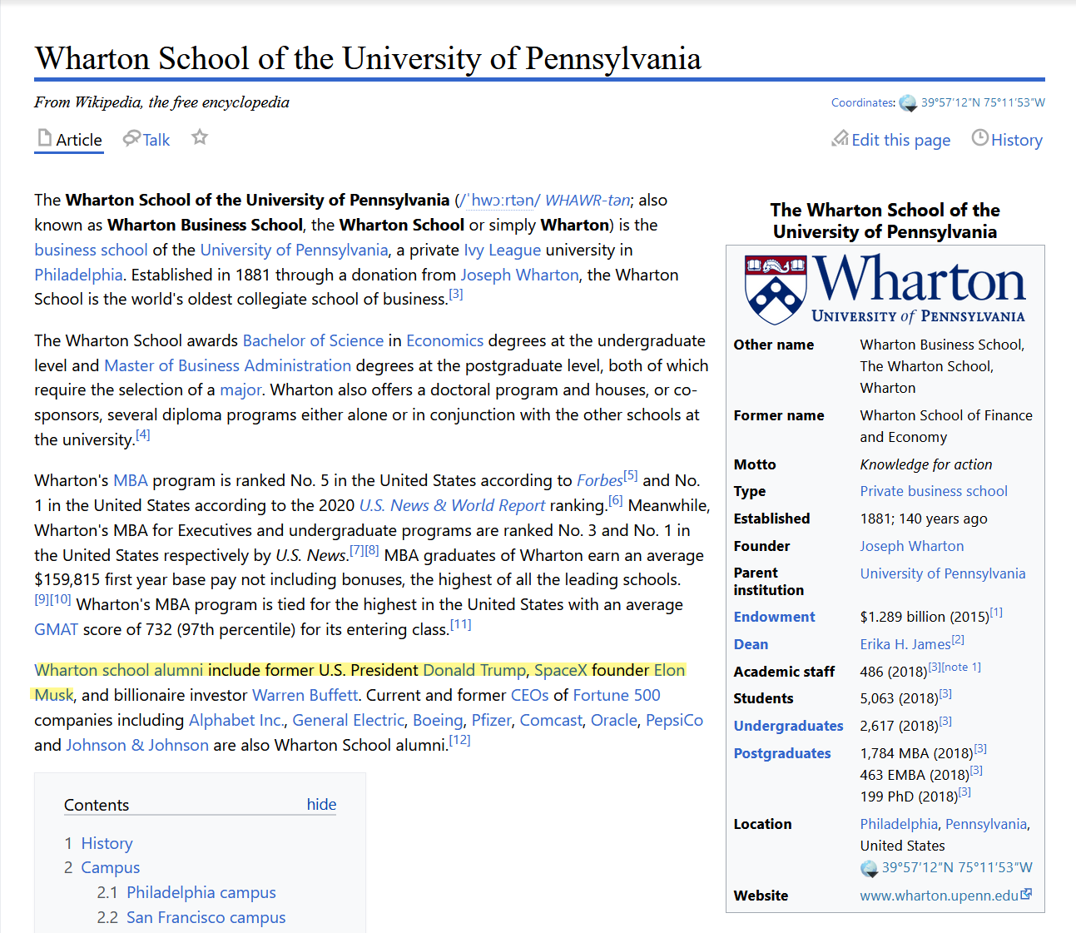Click the globe icon in infobox Location
This screenshot has width=1076, height=933.
[869, 868]
